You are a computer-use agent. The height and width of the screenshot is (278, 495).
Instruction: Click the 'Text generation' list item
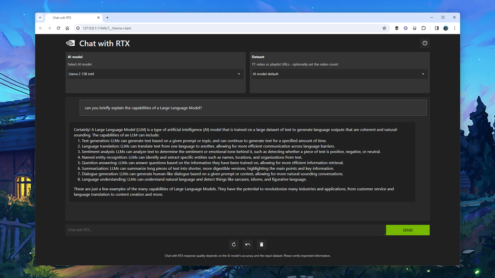click(x=204, y=141)
